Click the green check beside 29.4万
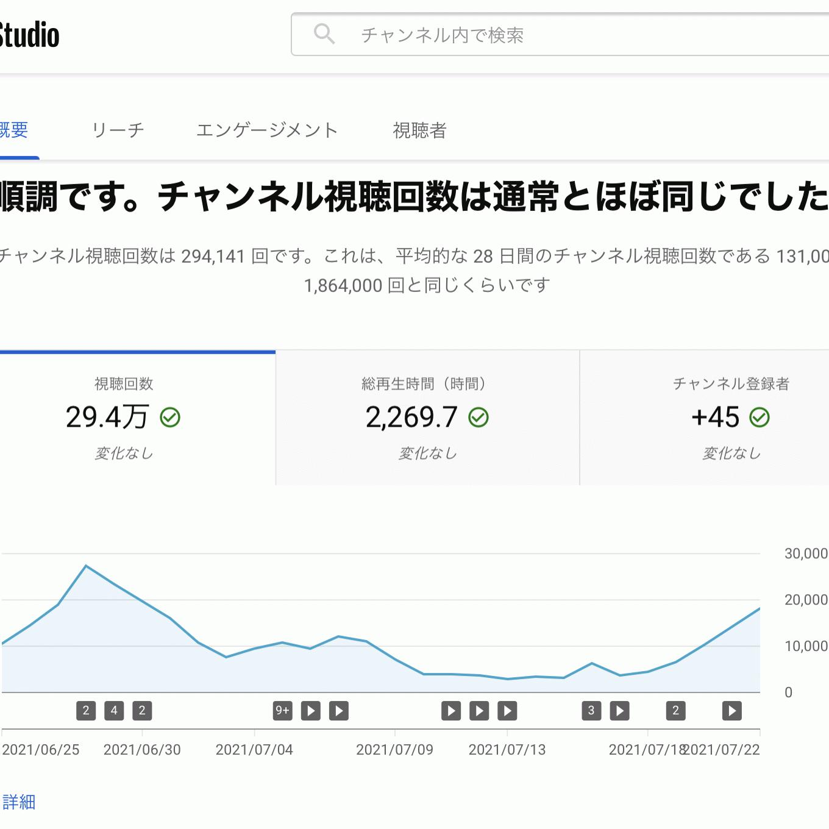Screen dimensions: 829x829 170,418
